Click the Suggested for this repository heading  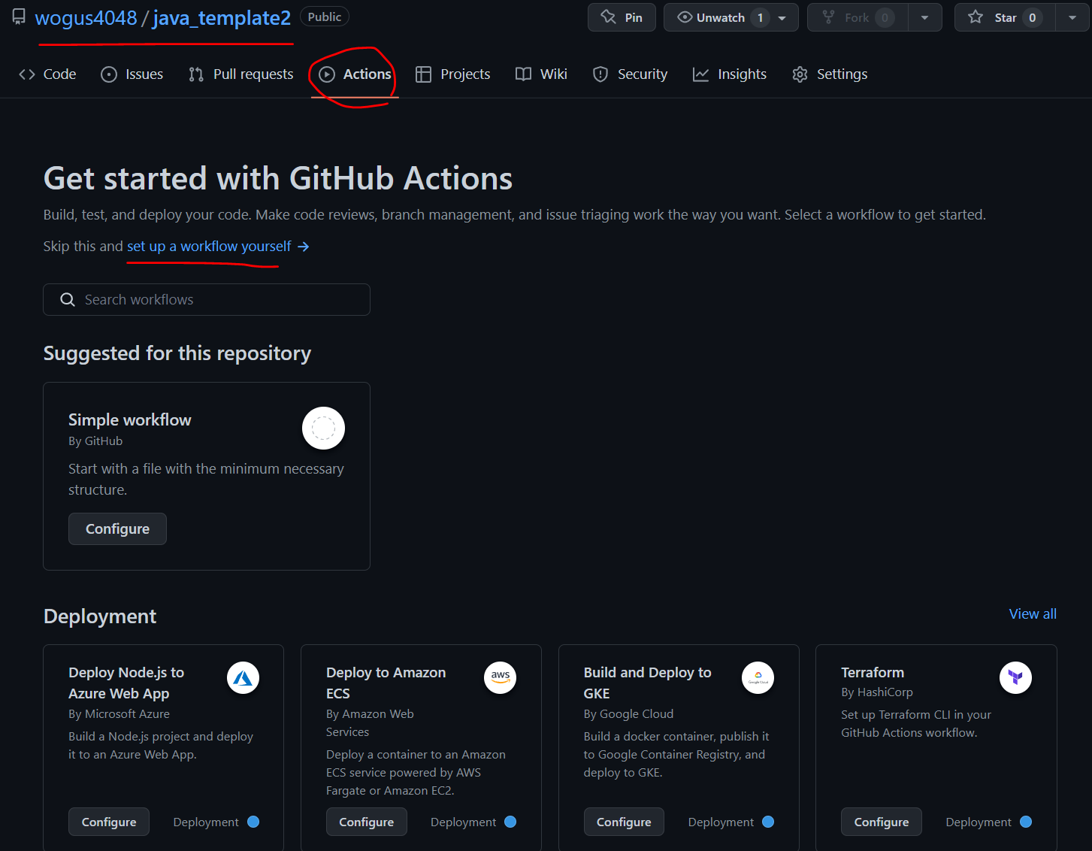click(x=177, y=353)
